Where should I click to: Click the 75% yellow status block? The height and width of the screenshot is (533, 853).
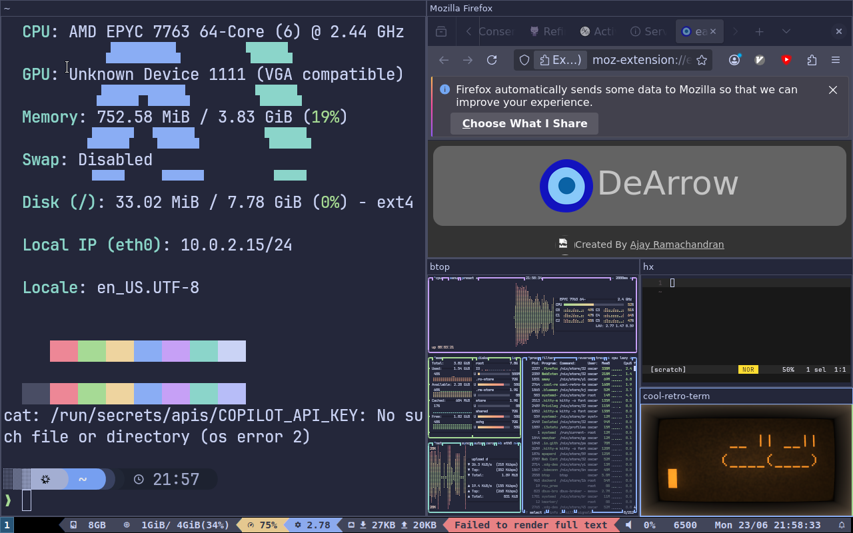(262, 525)
